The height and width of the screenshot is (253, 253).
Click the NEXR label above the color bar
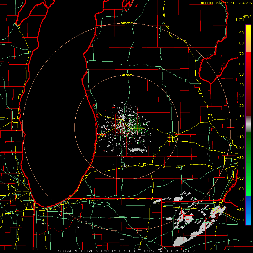tap(247, 17)
